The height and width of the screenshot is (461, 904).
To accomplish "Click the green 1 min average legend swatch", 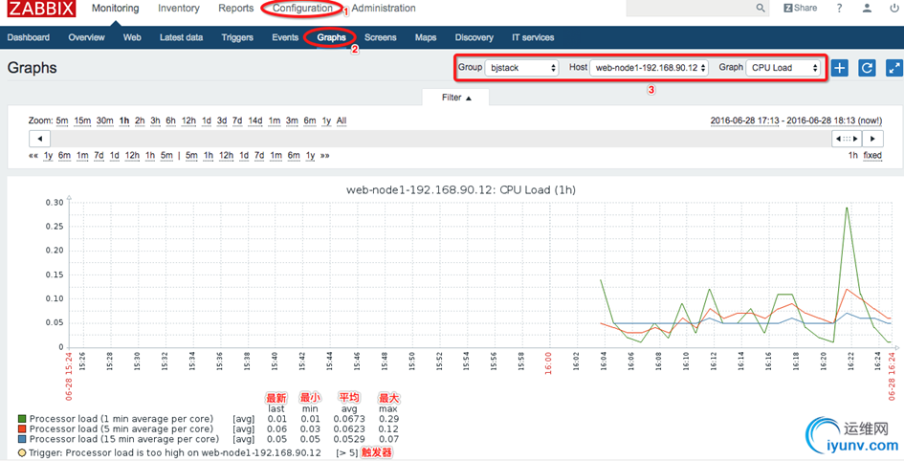I will [23, 418].
